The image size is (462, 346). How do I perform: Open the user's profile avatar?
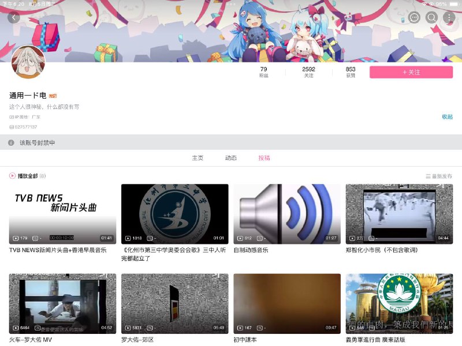coord(28,62)
